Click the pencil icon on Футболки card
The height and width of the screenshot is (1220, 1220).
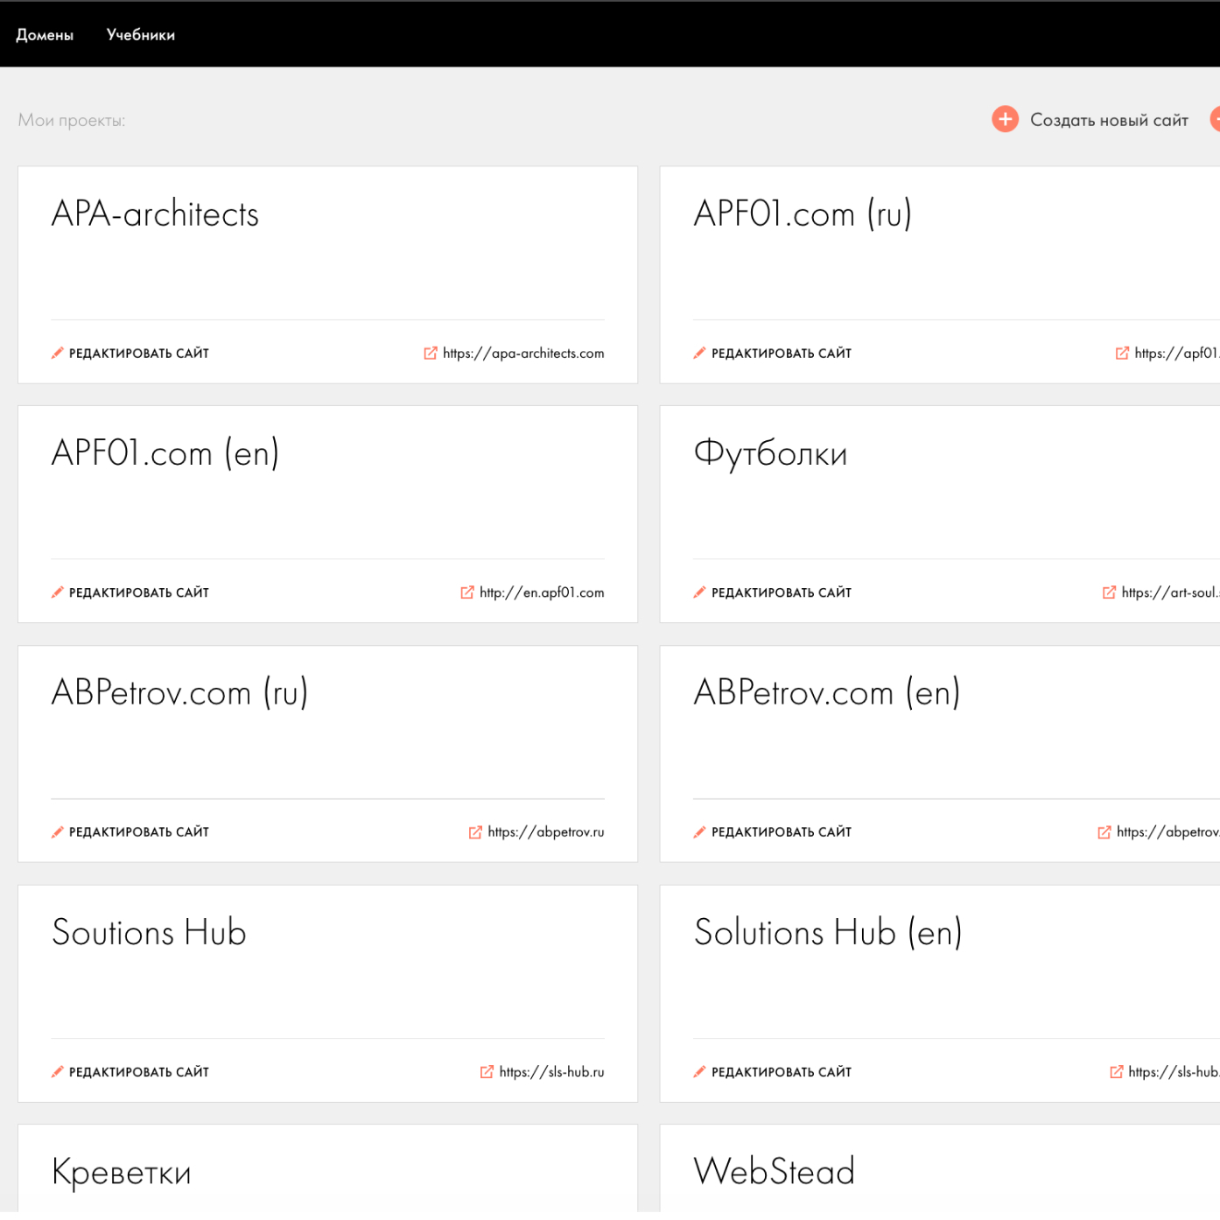click(x=700, y=592)
